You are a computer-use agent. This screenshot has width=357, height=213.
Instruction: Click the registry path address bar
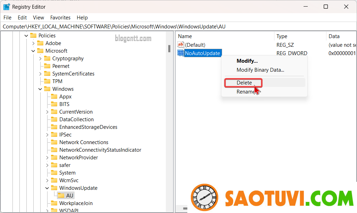click(x=178, y=27)
